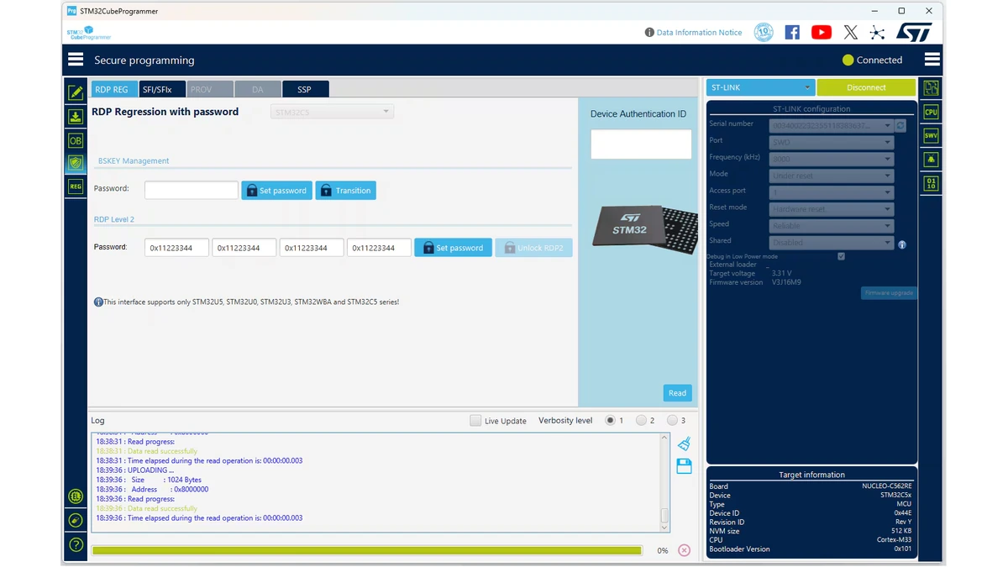Click the 10-year anniversary badge icon
The image size is (1008, 567).
tap(763, 32)
